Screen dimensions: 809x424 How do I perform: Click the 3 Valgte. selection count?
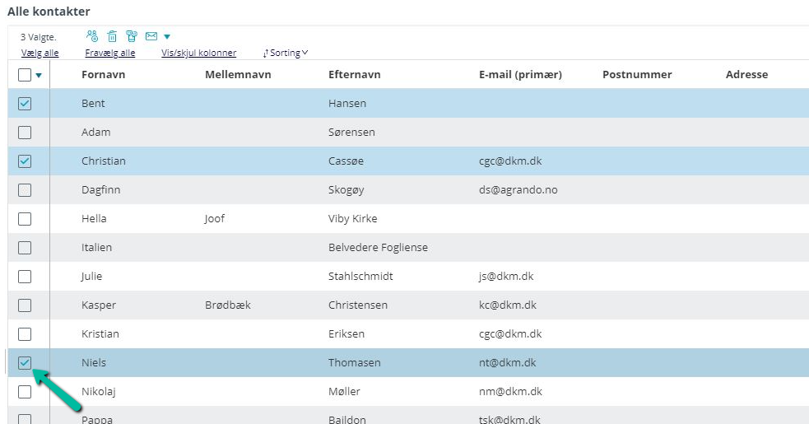click(x=38, y=37)
